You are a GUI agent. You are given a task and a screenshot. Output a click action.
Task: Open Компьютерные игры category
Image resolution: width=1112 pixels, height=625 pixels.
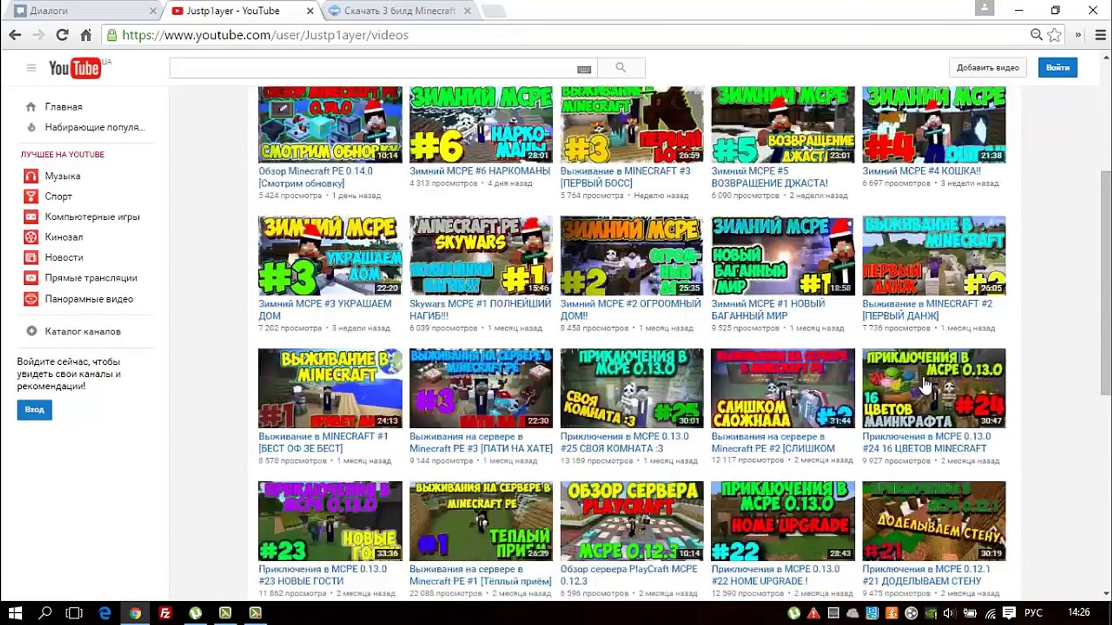coord(92,216)
